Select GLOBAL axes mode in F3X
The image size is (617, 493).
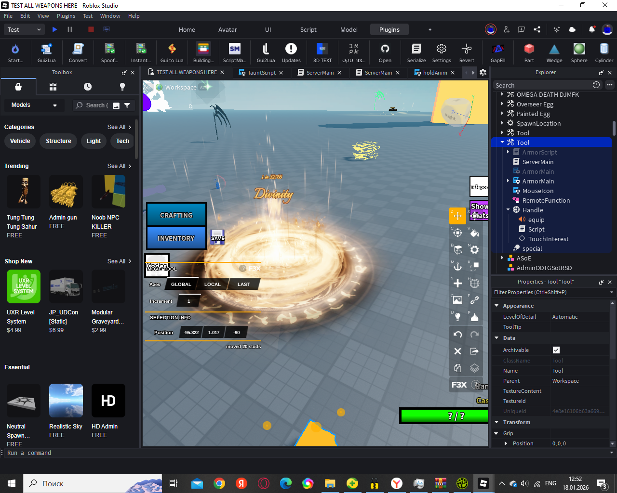tap(181, 285)
